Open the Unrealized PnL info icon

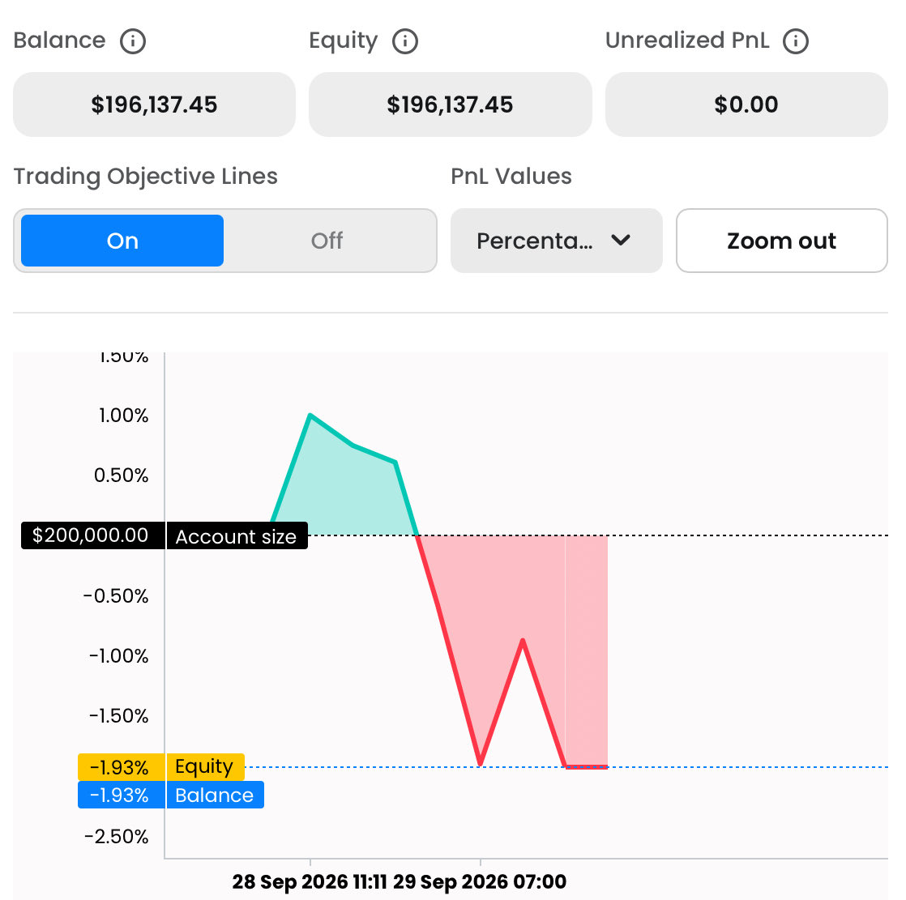click(x=795, y=41)
